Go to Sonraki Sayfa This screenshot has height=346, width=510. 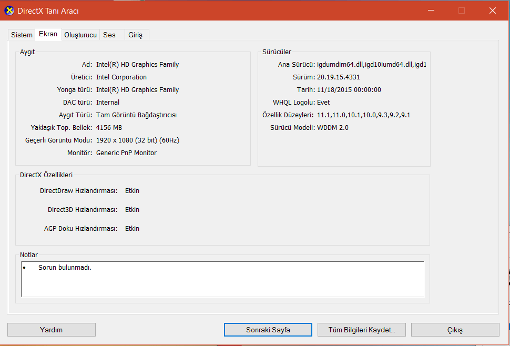pyautogui.click(x=268, y=330)
